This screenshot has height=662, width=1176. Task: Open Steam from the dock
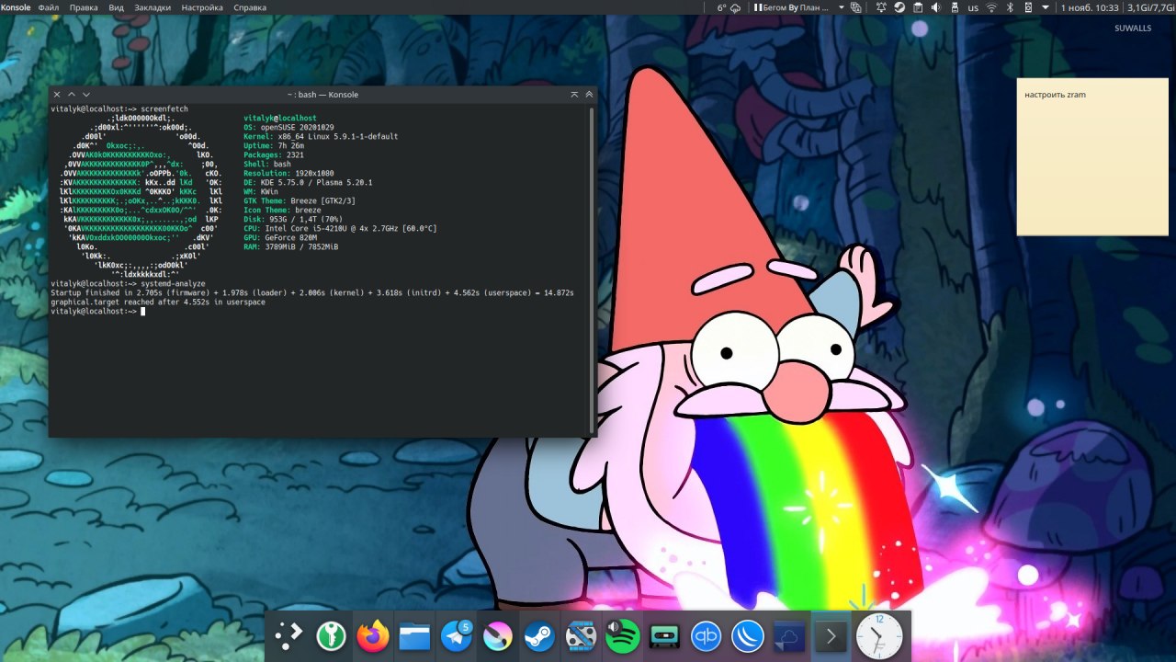tap(539, 635)
